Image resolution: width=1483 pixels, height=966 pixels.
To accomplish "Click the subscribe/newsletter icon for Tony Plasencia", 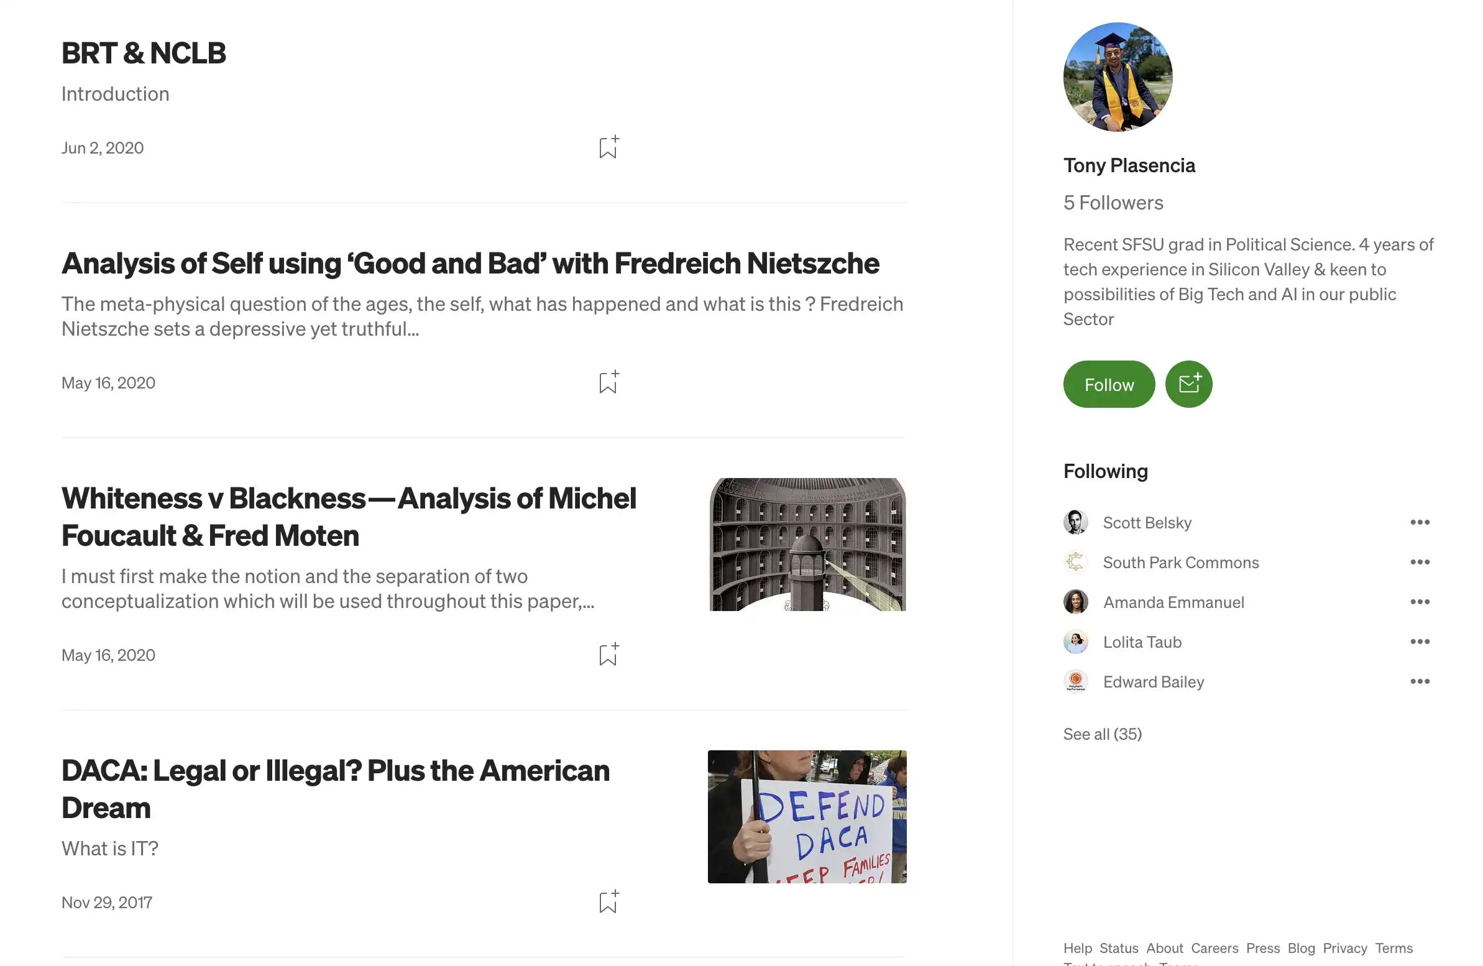I will tap(1189, 384).
